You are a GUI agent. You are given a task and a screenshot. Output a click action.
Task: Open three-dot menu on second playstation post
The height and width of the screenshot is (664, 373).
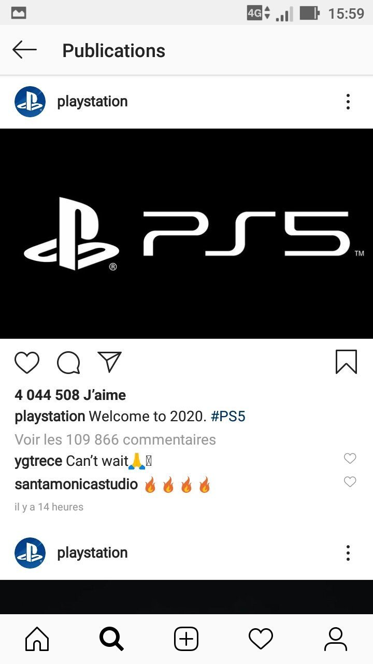coord(348,553)
